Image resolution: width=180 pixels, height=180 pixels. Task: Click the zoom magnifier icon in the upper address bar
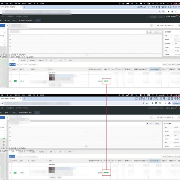coord(160,11)
